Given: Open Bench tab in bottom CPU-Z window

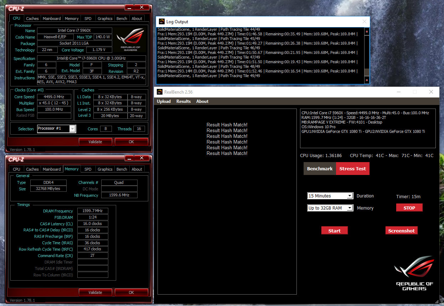Looking at the screenshot, I should point(122,169).
